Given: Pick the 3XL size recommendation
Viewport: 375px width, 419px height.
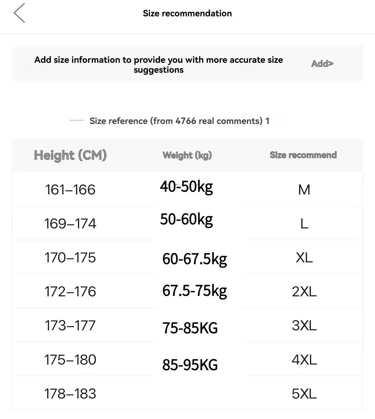Looking at the screenshot, I should [304, 325].
